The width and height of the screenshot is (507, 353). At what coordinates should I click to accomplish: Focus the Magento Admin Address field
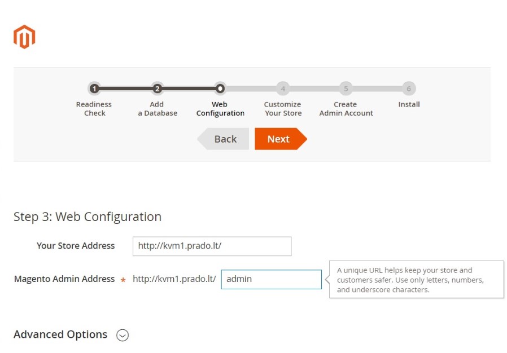click(271, 279)
